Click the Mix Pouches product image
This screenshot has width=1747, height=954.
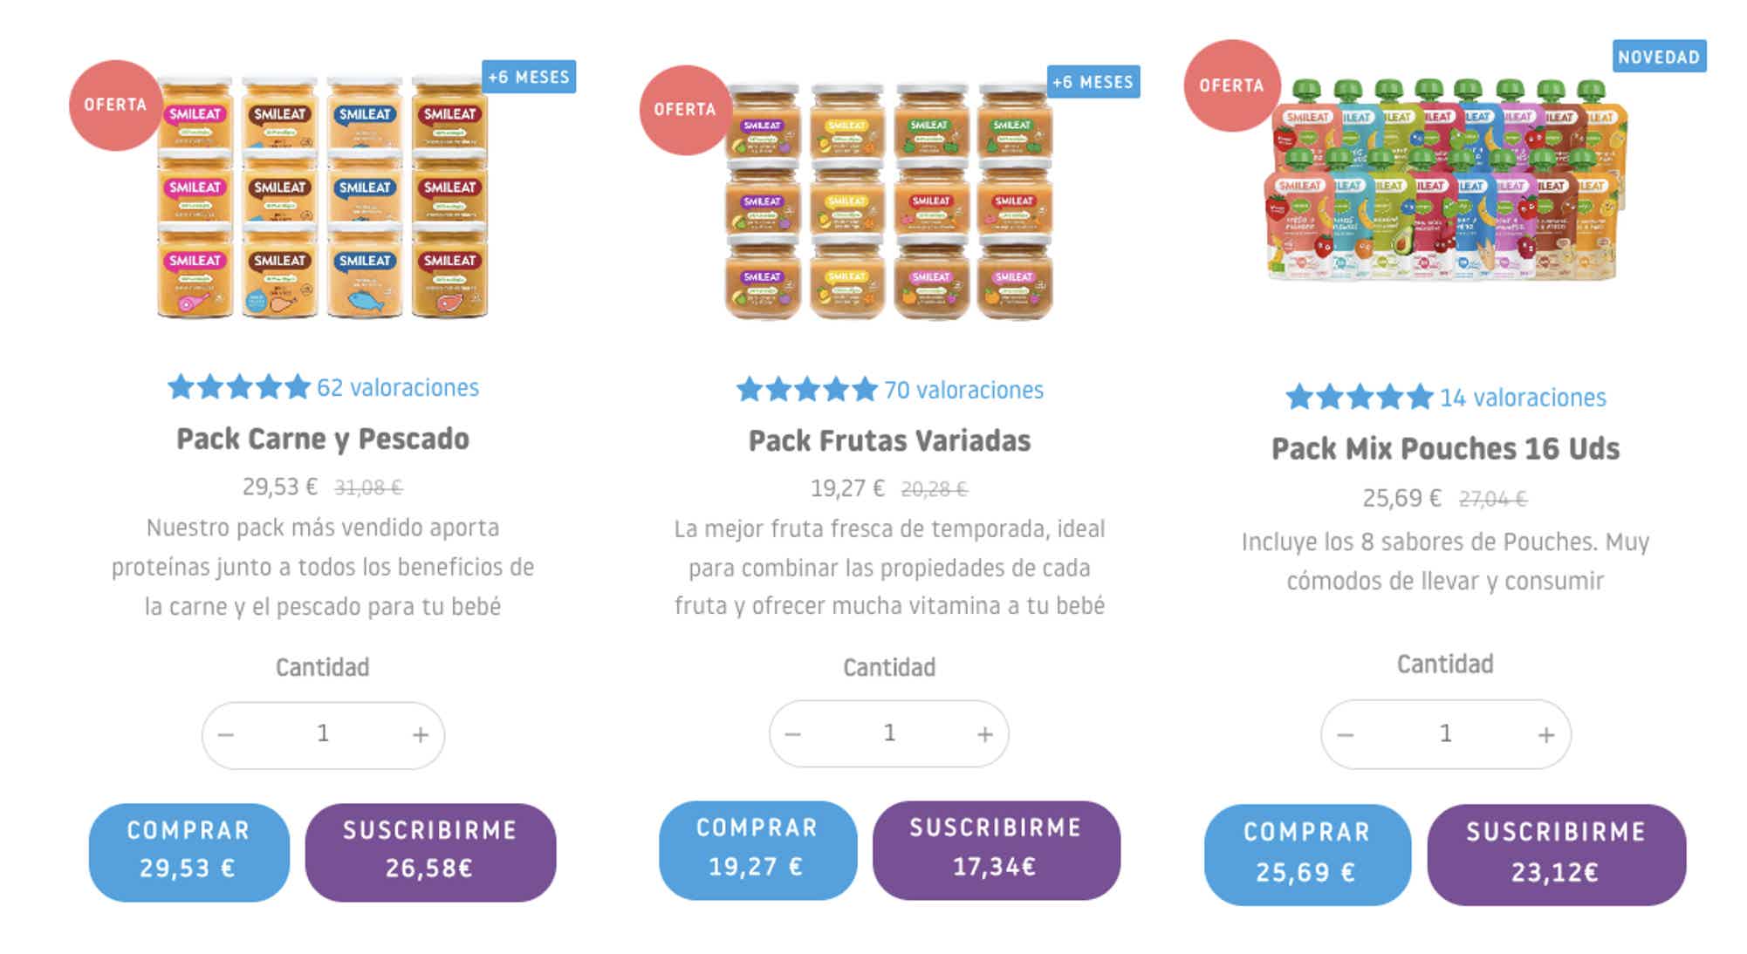tap(1446, 179)
